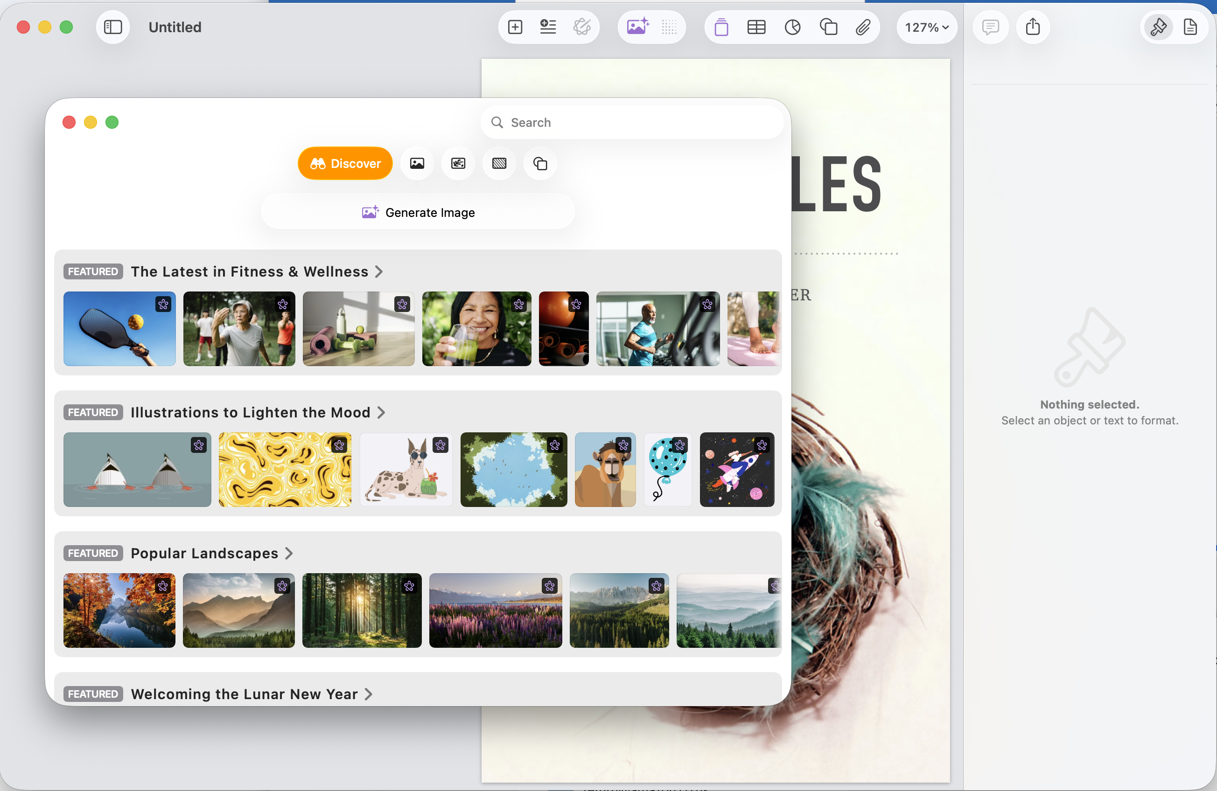Switch to the Discover tab
Screen dimensions: 1217x791
coord(345,163)
